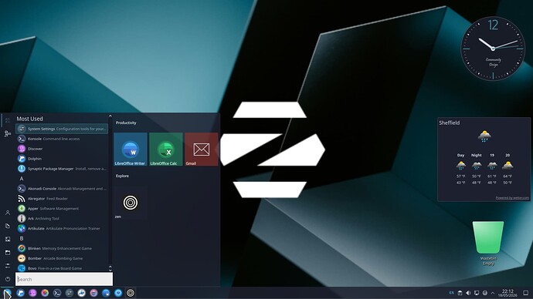Image resolution: width=533 pixels, height=299 pixels.
Task: Open the colorful wheel app on taskbar
Action: (45, 293)
